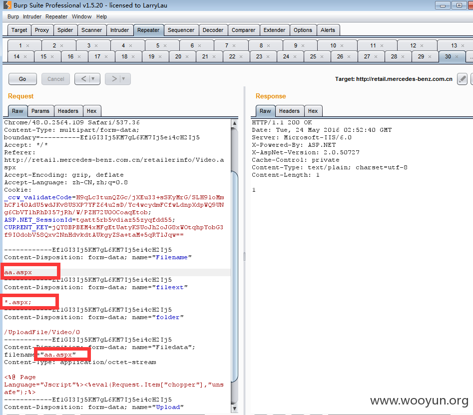Image resolution: width=473 pixels, height=415 pixels.
Task: Close repeater tab 8
Action: pyautogui.click(x=269, y=45)
